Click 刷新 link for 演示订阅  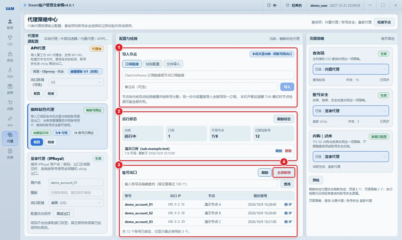[279, 151]
